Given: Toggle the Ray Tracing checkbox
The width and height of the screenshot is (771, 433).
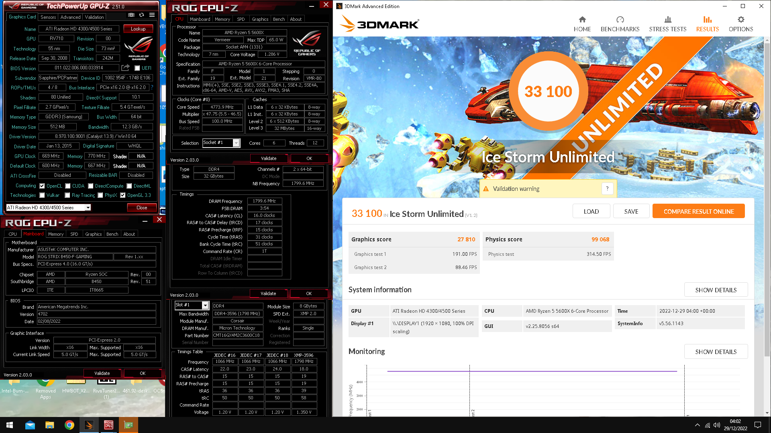Looking at the screenshot, I should [x=67, y=195].
